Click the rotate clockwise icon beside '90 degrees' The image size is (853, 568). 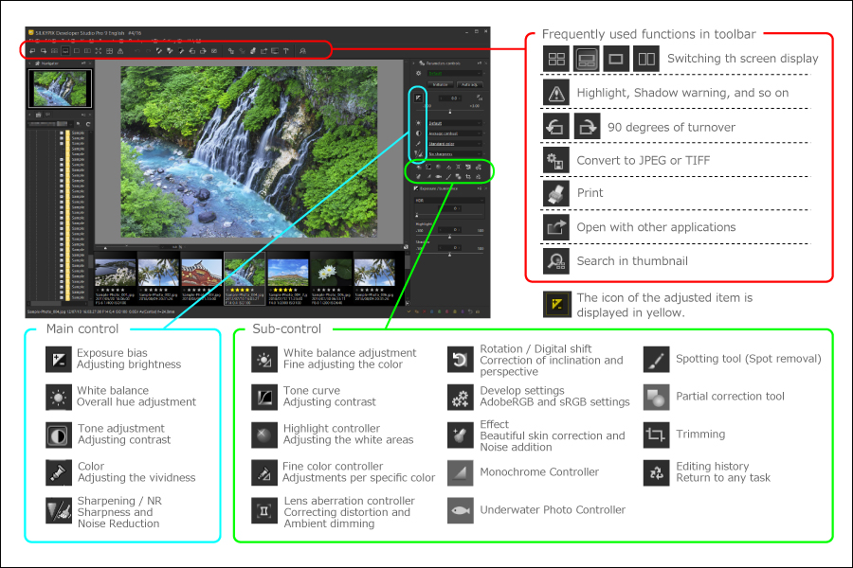[587, 127]
